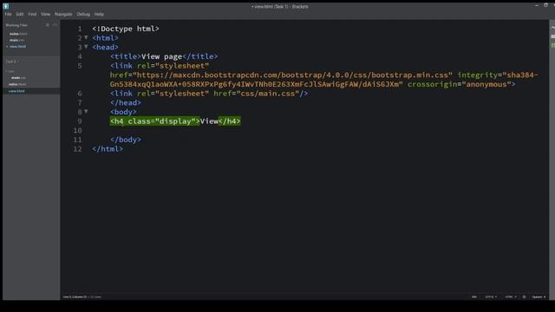555x312 pixels.
Task: Click the opening <html> tag
Action: [x=105, y=38]
